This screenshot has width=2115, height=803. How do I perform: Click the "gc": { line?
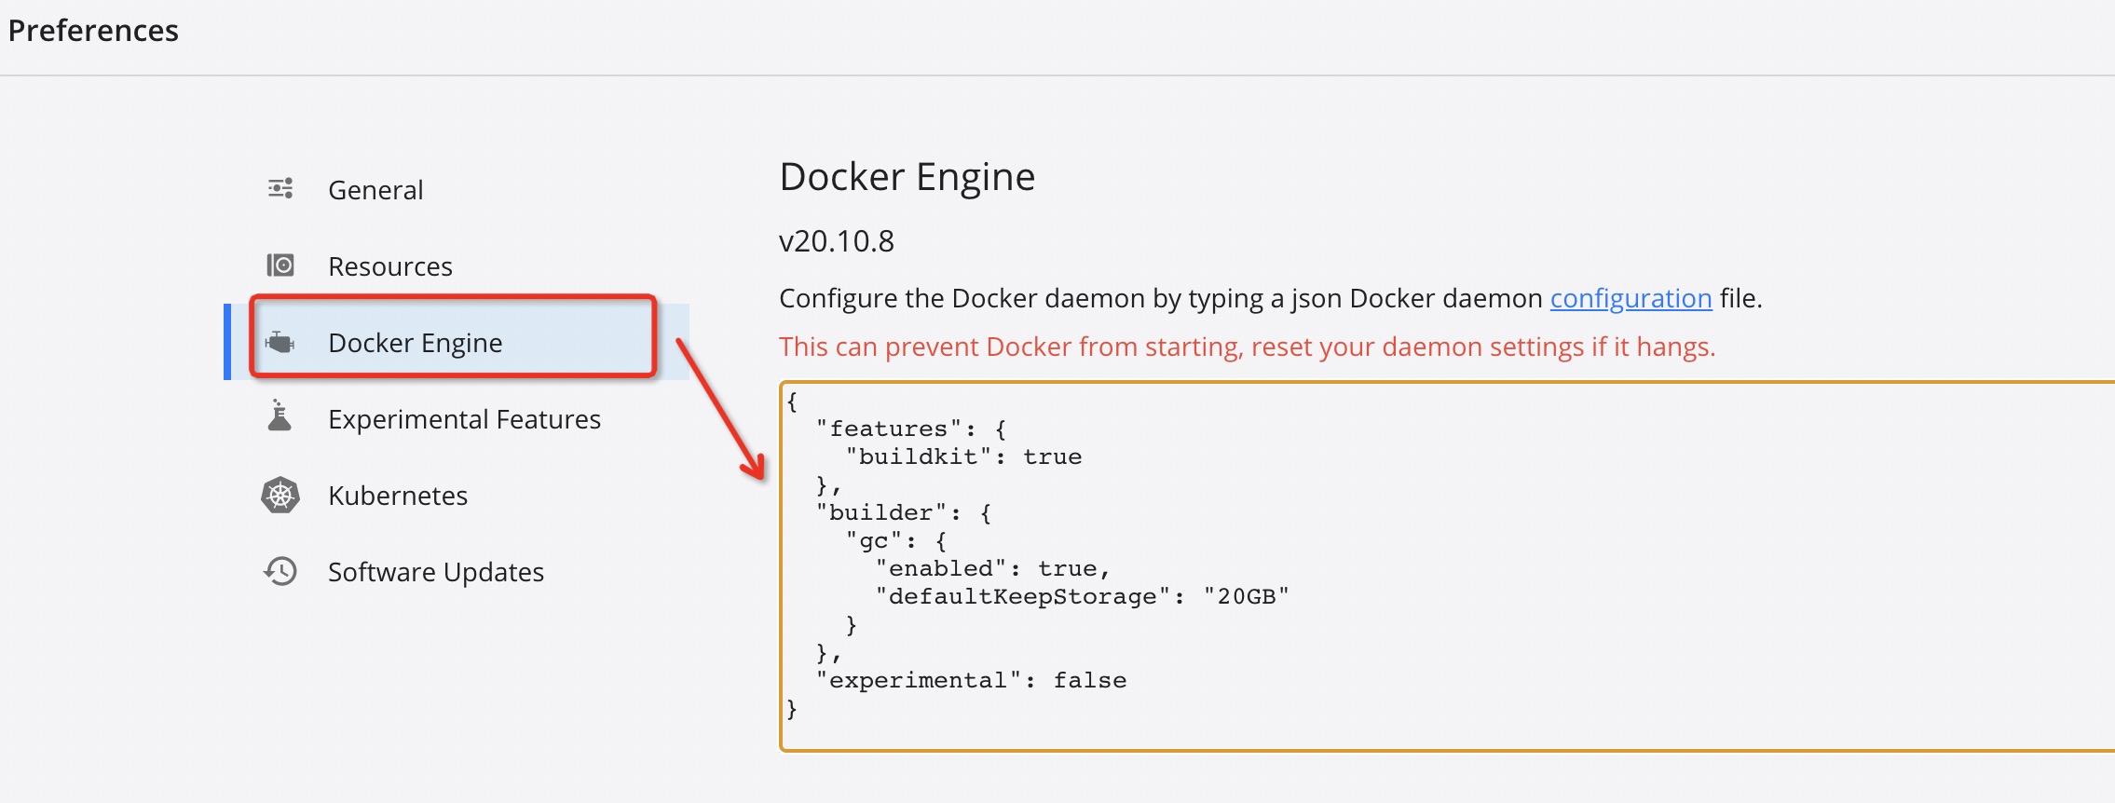pos(896,540)
